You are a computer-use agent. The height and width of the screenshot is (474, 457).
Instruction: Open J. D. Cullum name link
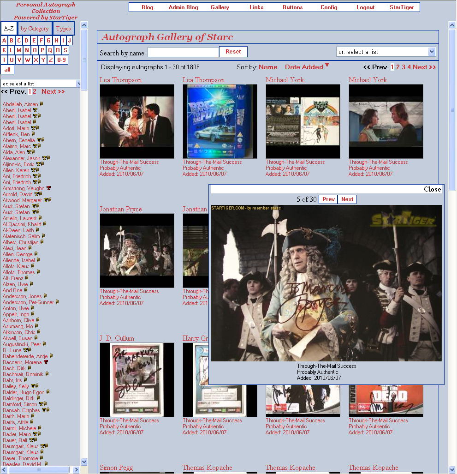click(117, 338)
